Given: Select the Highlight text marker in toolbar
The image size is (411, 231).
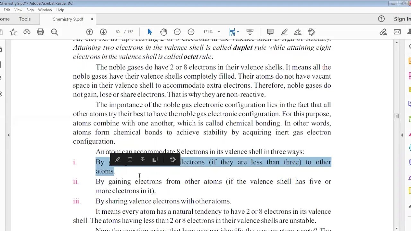Looking at the screenshot, I should [284, 32].
